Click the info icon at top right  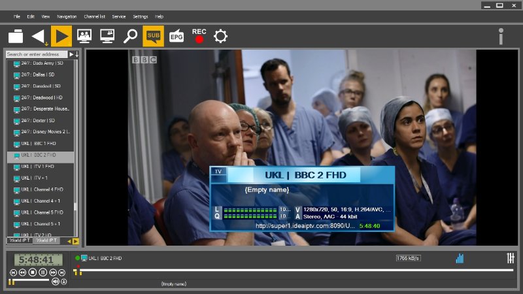[501, 36]
